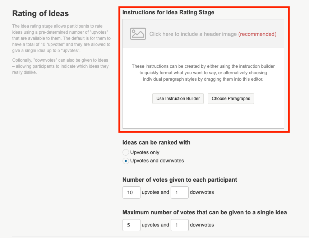Click the instruction builder helper text in the editor
Image resolution: width=309 pixels, height=238 pixels.
(x=203, y=73)
